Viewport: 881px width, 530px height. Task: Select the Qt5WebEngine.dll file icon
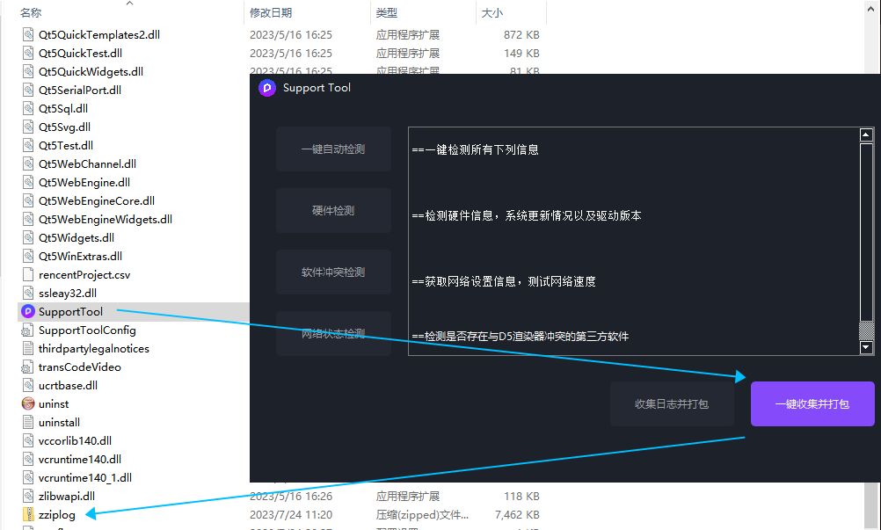tap(28, 183)
